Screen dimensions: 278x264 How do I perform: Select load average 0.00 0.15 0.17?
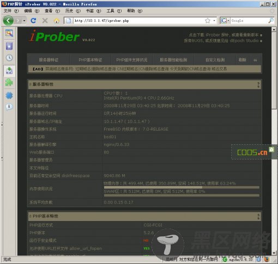118,202
